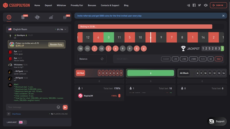Bet on red number 1

click(x=99, y=73)
